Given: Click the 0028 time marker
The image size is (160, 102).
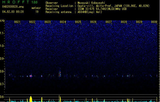Looking at the screenshot, I should (x=124, y=22).
